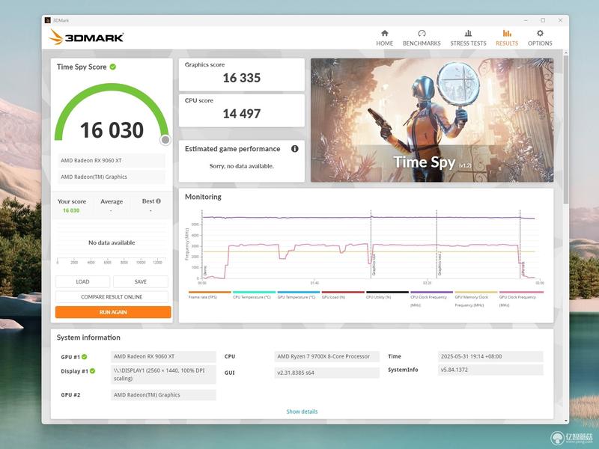Click the Time value 2025-05-31 19:14 +08:00
Screen dimensions: 599x449
(490, 357)
